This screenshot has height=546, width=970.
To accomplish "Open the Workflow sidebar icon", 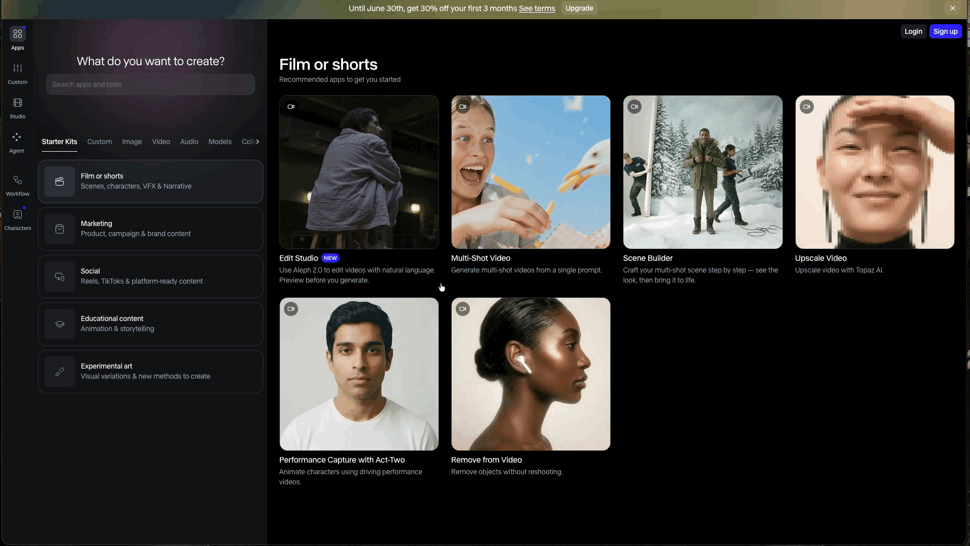I will click(18, 180).
